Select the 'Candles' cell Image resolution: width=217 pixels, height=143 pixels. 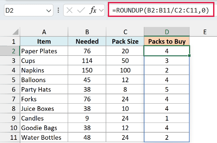44,118
